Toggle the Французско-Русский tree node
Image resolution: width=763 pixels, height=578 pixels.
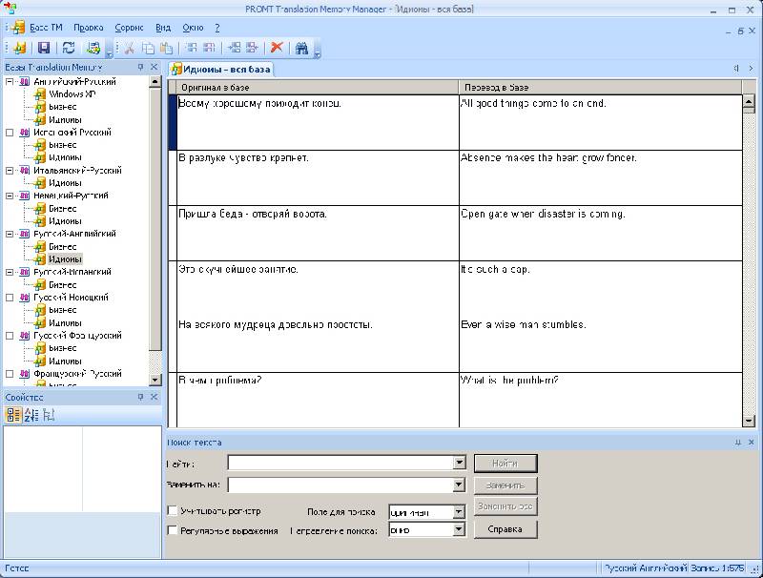pos(10,374)
